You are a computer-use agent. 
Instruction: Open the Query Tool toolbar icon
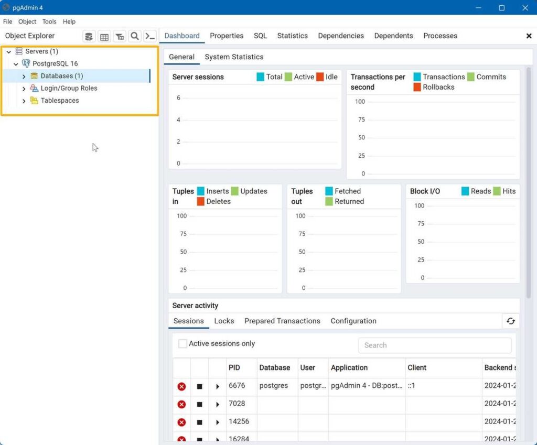[x=89, y=36]
